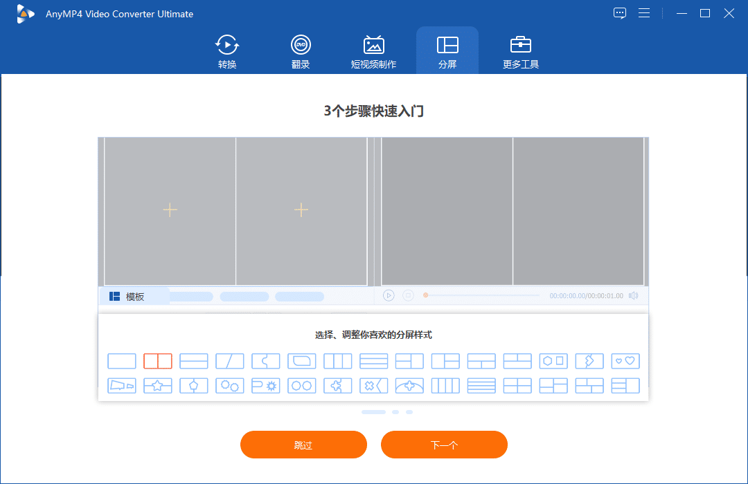Open the 短视频制作 tab
This screenshot has width=748, height=484.
point(373,52)
